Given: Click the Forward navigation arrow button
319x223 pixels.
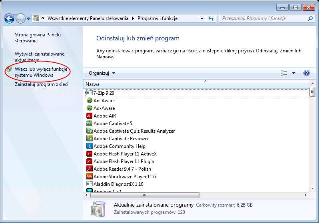Looking at the screenshot, I should tap(20, 19).
